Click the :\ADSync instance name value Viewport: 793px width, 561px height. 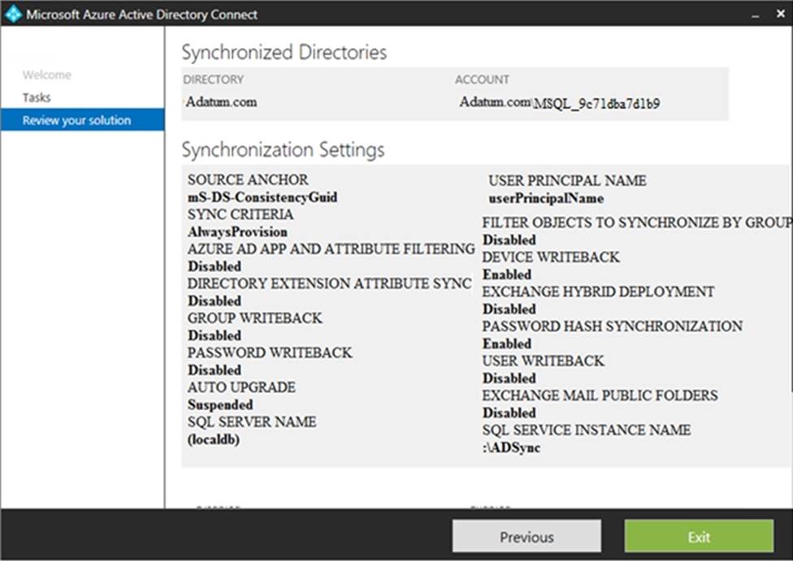coord(511,447)
